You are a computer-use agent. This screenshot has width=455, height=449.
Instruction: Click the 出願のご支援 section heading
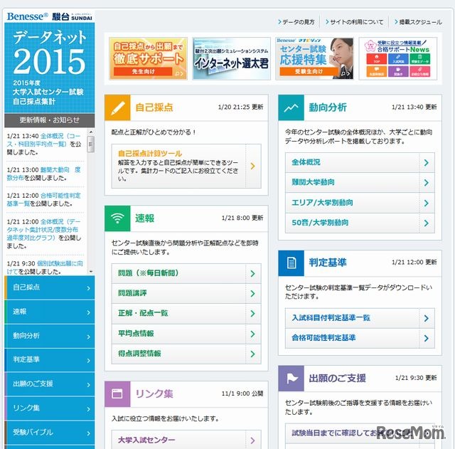click(337, 379)
